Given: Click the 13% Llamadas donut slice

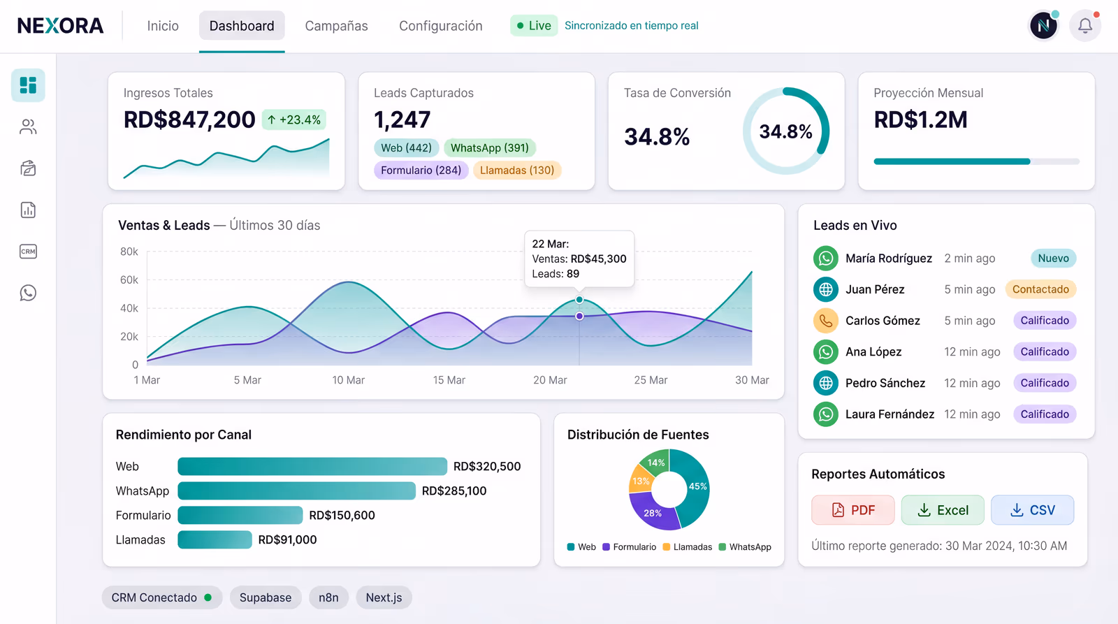Looking at the screenshot, I should pos(640,481).
